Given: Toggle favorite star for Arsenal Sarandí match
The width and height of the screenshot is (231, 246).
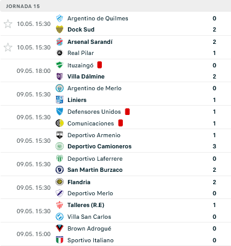Looking at the screenshot, I should coord(8,48).
